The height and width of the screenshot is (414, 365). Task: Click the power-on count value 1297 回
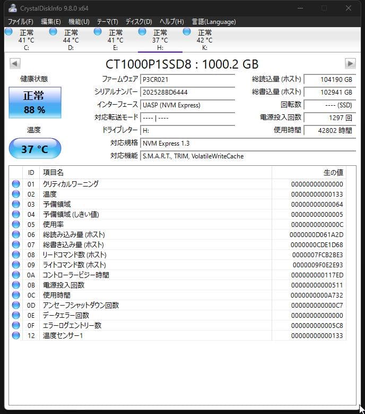click(x=329, y=118)
